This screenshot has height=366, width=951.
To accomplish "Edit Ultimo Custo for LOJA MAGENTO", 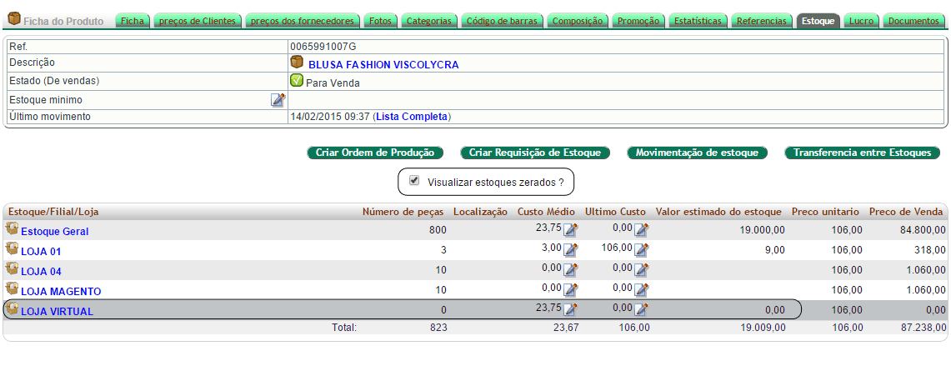I will (641, 290).
